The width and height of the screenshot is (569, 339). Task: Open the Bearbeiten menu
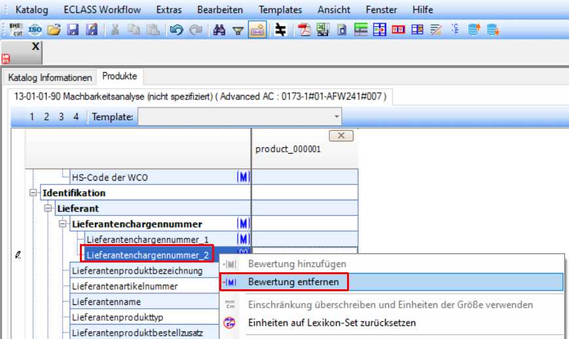[220, 10]
